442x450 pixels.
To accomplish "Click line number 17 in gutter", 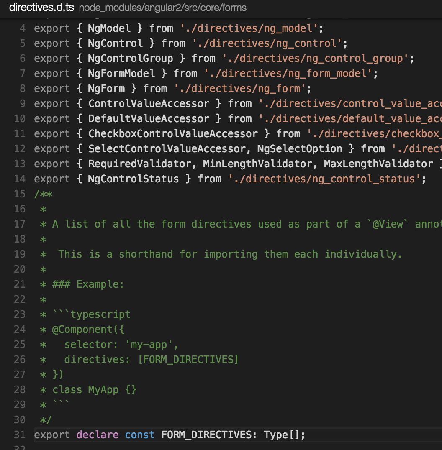I will (20, 224).
